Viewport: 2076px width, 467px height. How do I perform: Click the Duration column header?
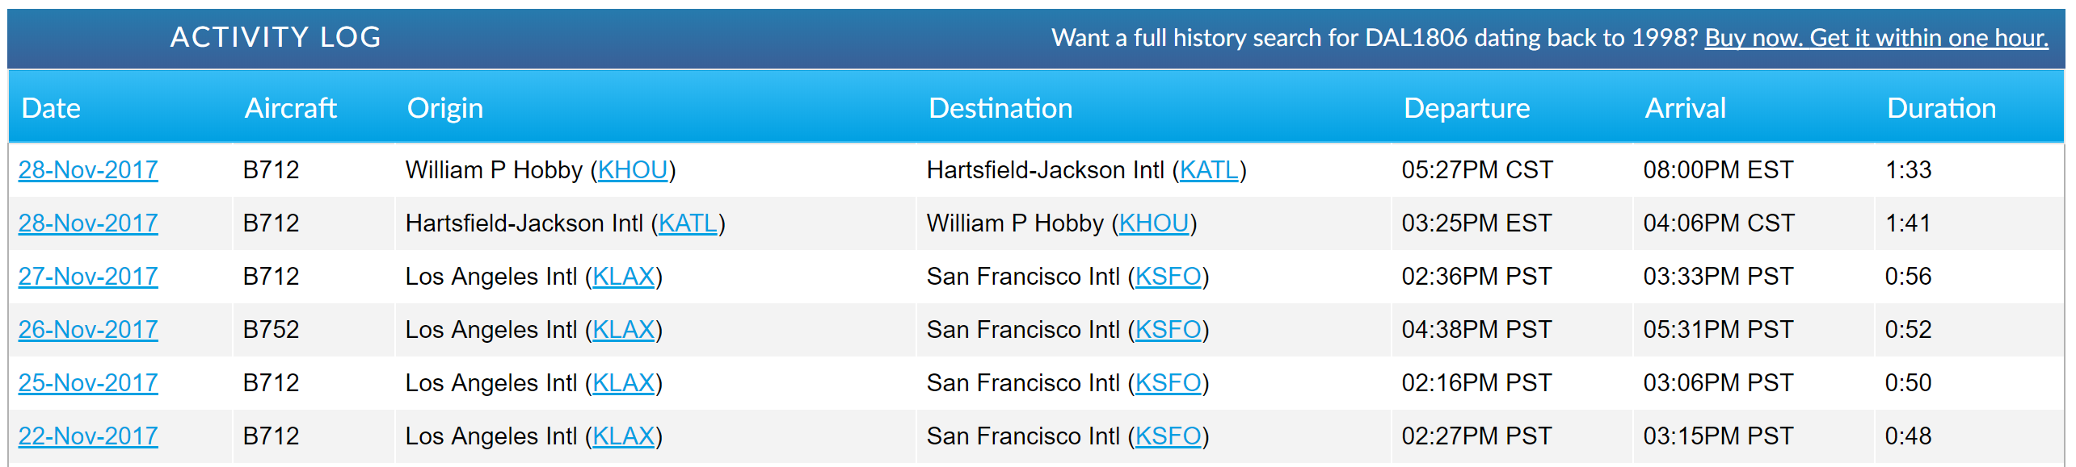[1940, 108]
